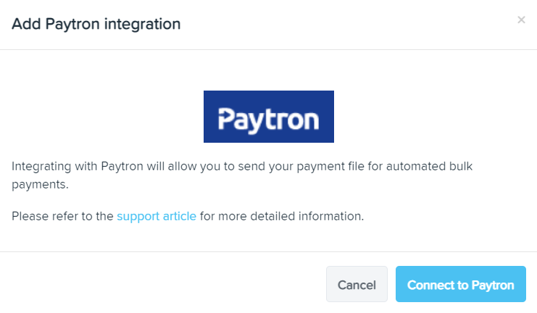Dismiss the dialog using the X icon
Screen dimensions: 537x313
[521, 20]
